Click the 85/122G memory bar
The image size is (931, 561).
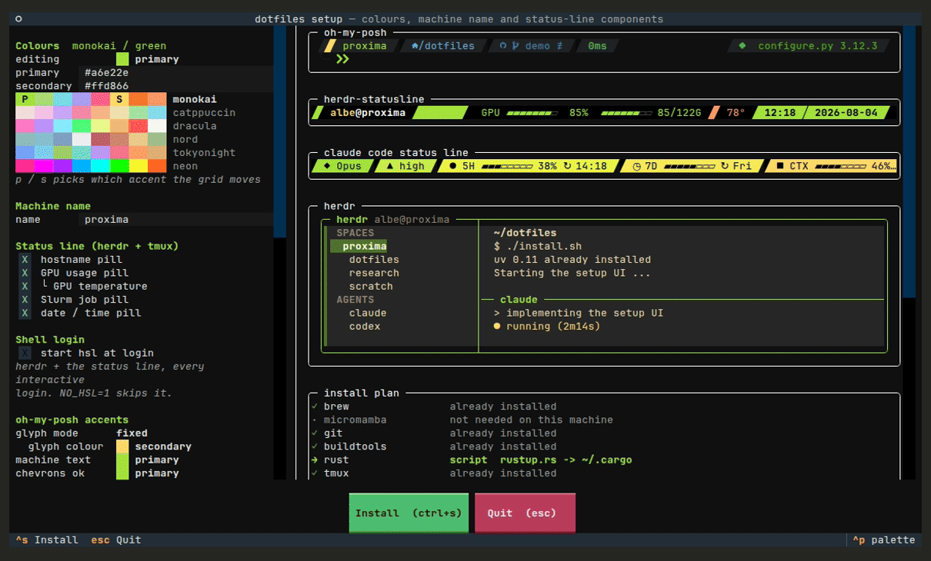[626, 113]
